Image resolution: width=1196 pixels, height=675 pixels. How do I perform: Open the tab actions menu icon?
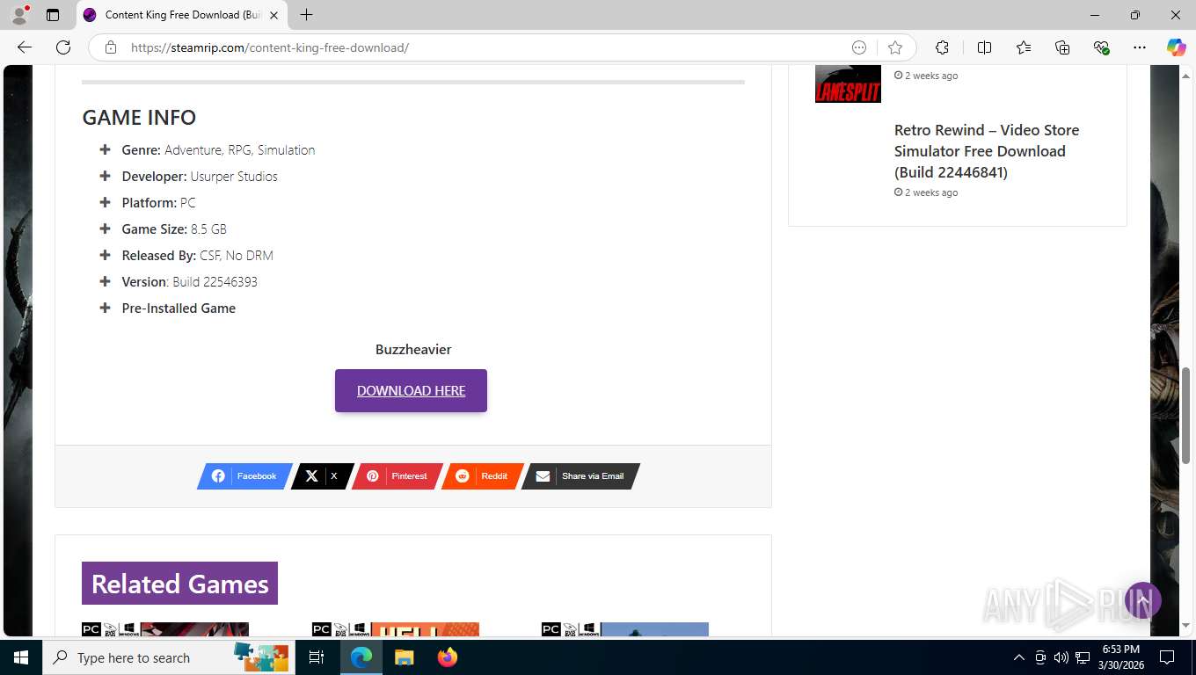[x=53, y=15]
